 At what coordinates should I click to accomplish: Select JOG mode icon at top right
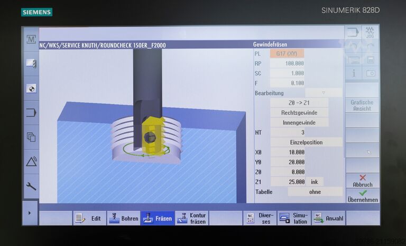(x=370, y=33)
